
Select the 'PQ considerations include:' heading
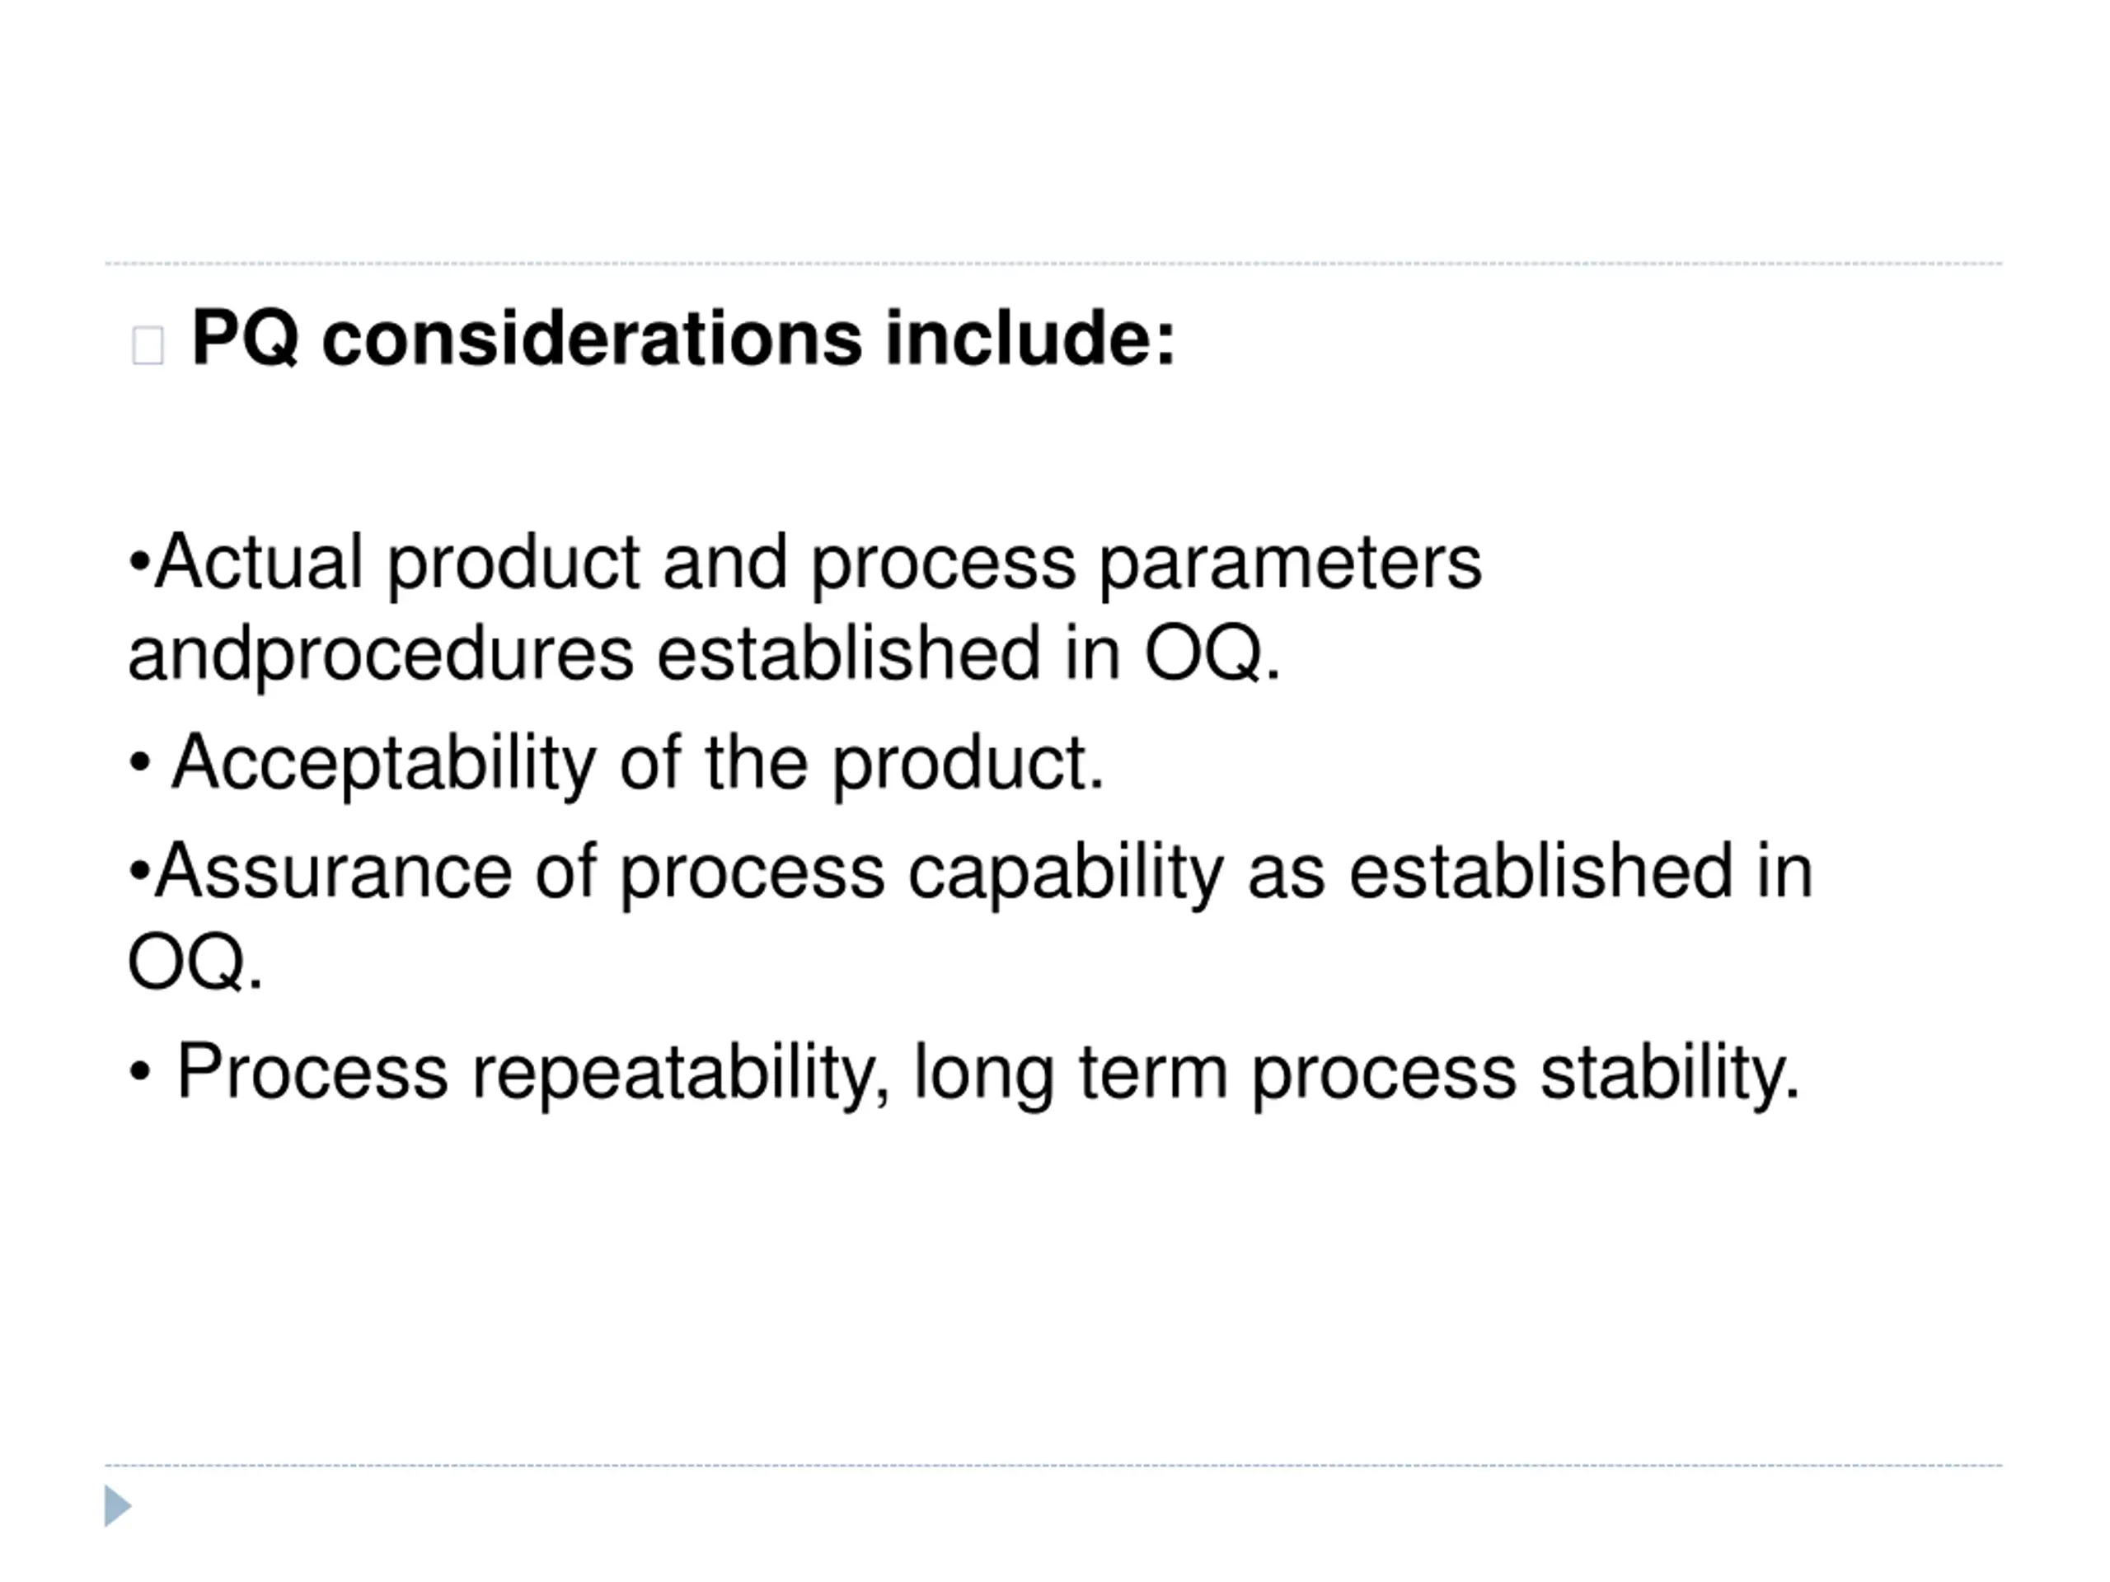(684, 339)
